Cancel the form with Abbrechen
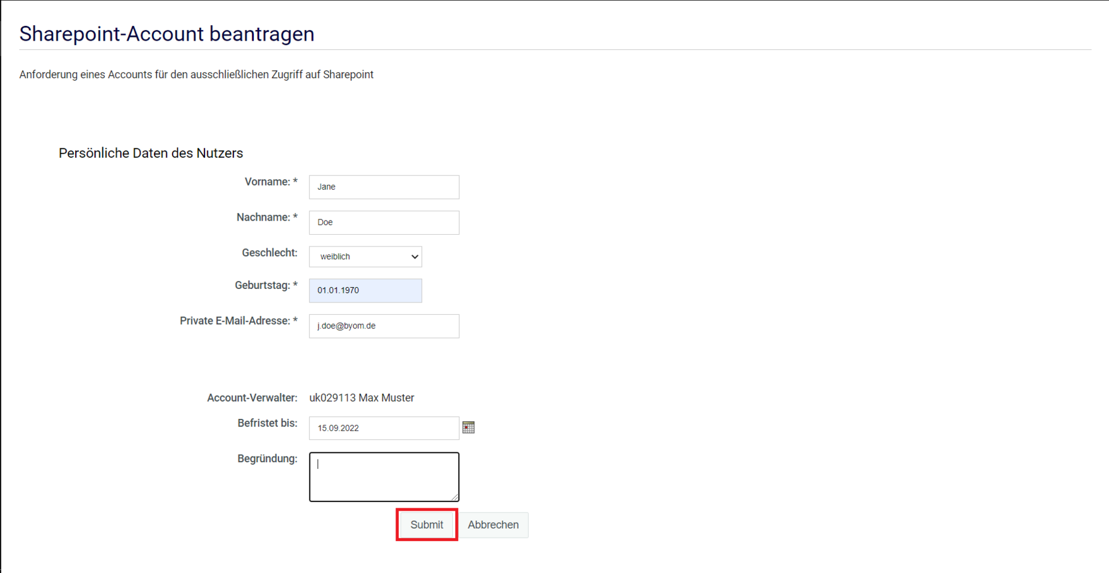This screenshot has width=1109, height=573. pos(493,525)
